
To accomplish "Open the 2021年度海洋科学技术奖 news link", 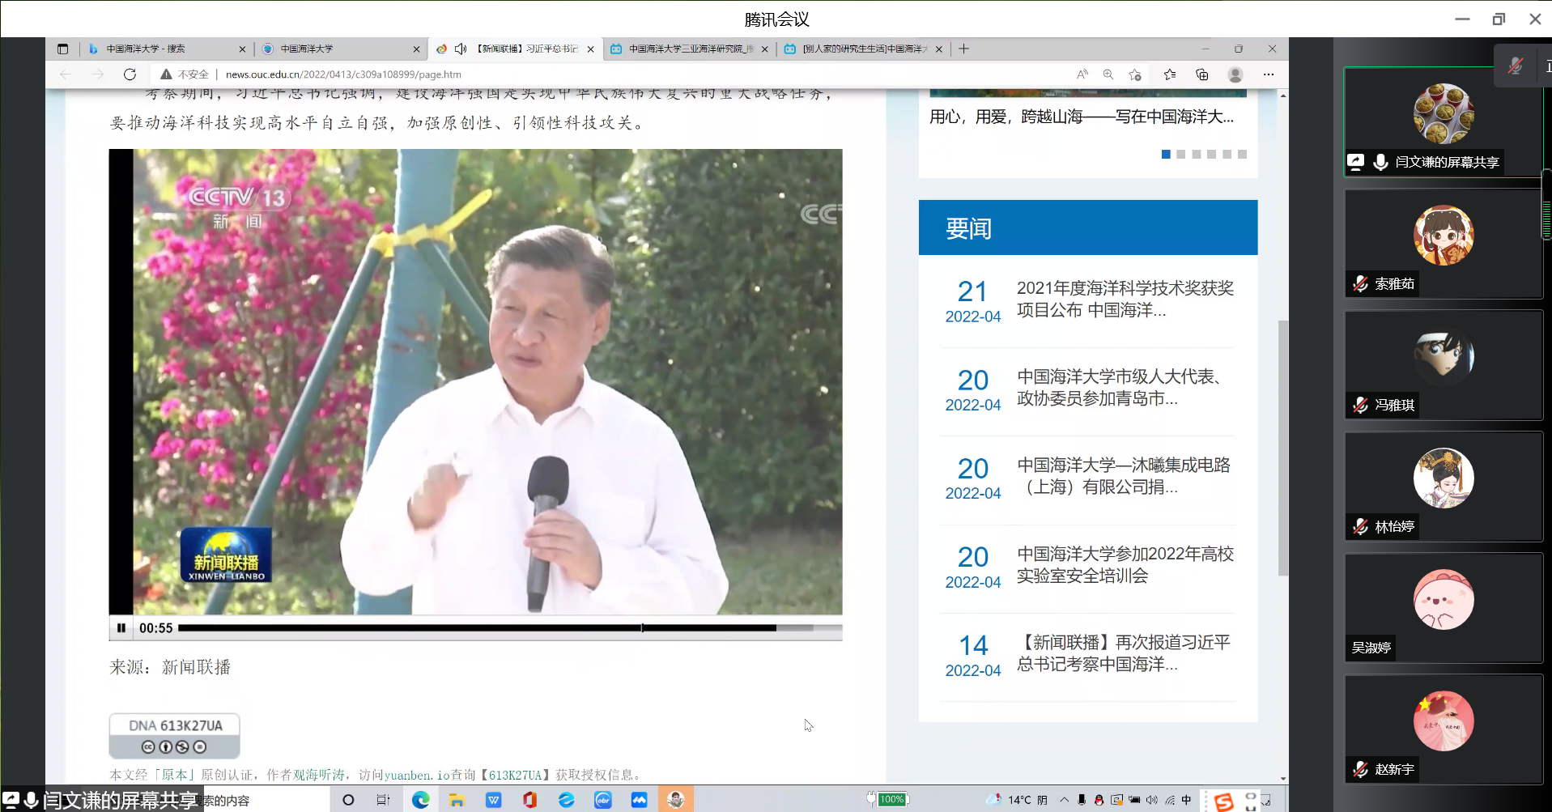I will (1125, 299).
